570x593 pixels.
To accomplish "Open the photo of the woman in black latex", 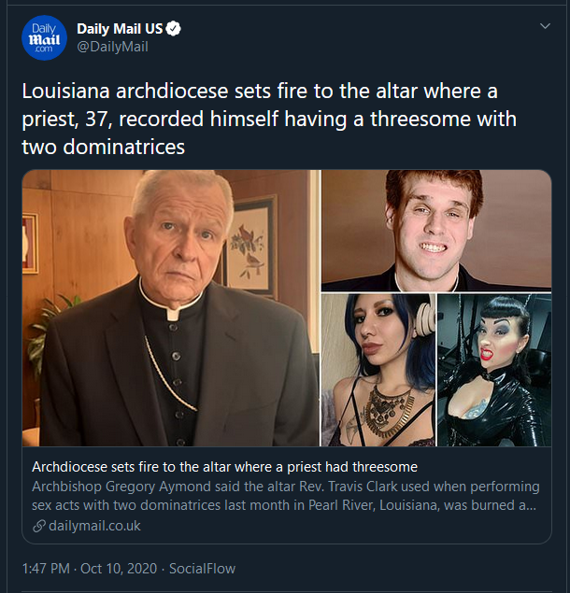I will [x=494, y=370].
